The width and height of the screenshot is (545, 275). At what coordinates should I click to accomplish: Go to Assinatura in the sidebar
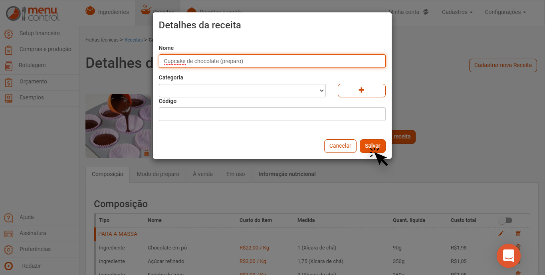[x=40, y=233]
